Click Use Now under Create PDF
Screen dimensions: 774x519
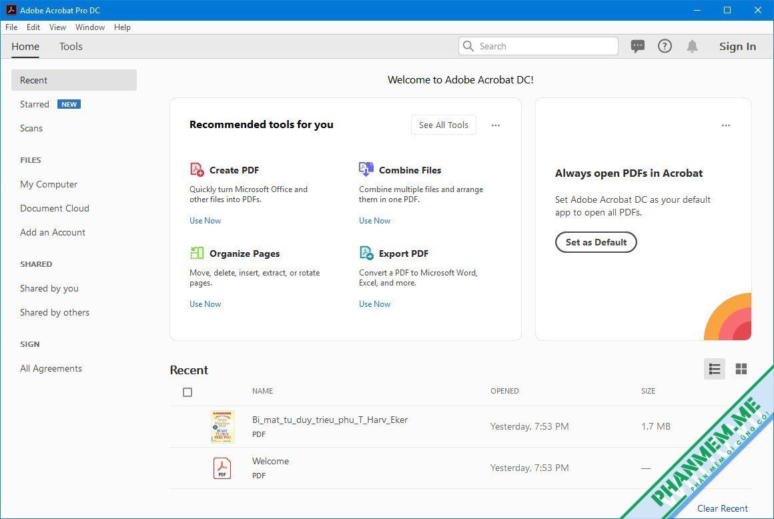[206, 221]
